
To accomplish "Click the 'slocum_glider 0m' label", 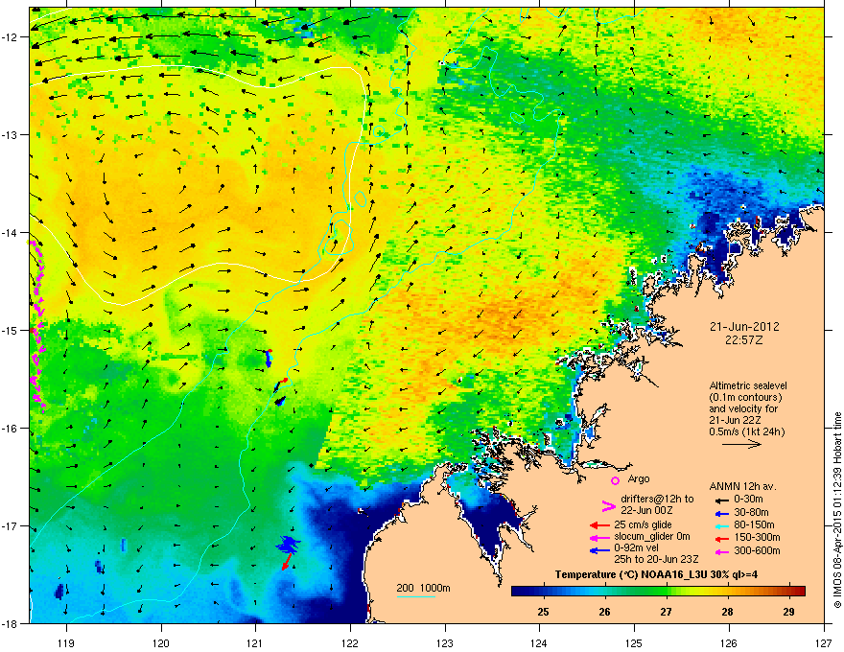I will click(x=652, y=537).
